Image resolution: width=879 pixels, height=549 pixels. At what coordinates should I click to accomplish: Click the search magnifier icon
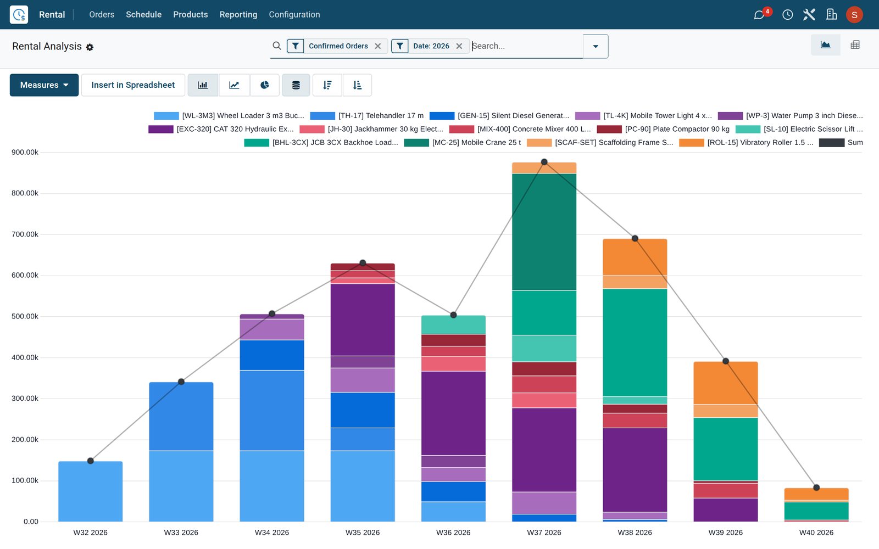[277, 46]
